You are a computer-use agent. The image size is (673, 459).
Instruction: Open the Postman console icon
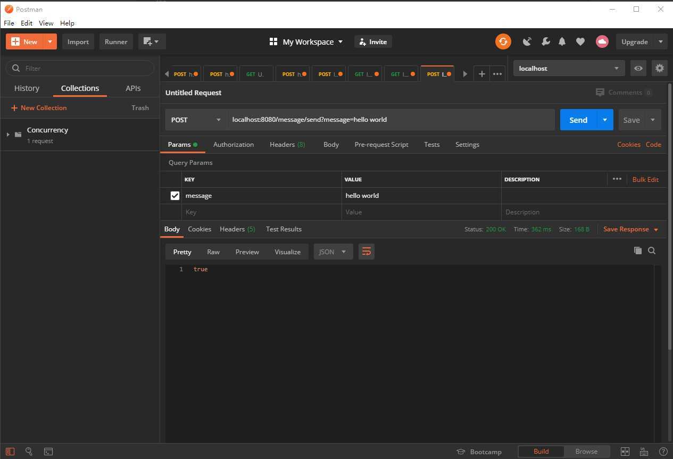tap(48, 452)
